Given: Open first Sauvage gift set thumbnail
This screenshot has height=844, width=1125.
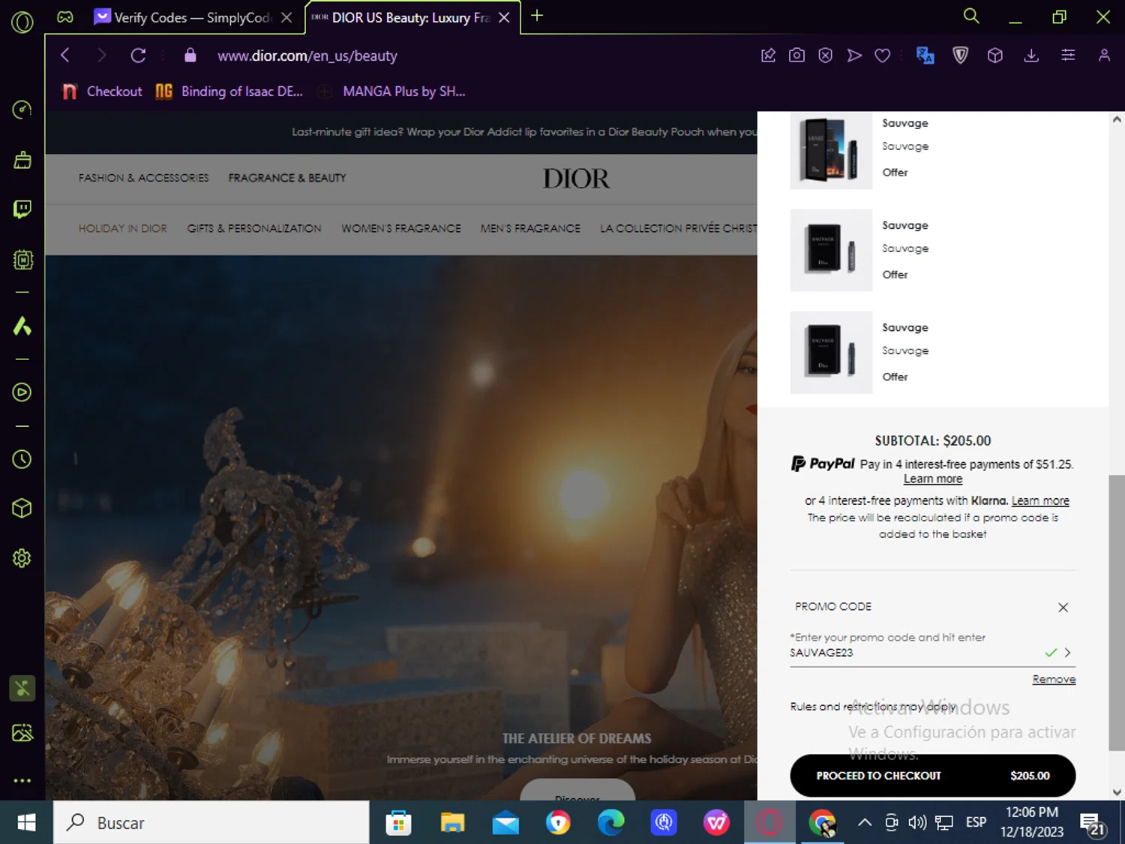Looking at the screenshot, I should click(831, 149).
